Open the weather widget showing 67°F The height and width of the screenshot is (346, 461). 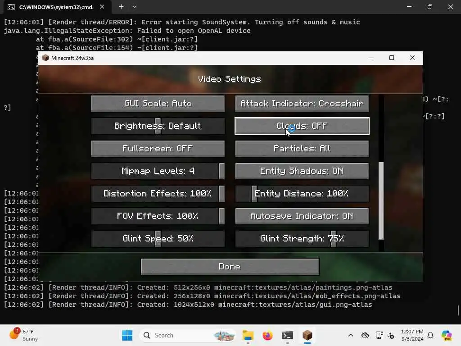(x=23, y=335)
